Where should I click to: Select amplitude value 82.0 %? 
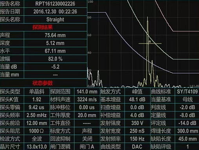pos(55,59)
